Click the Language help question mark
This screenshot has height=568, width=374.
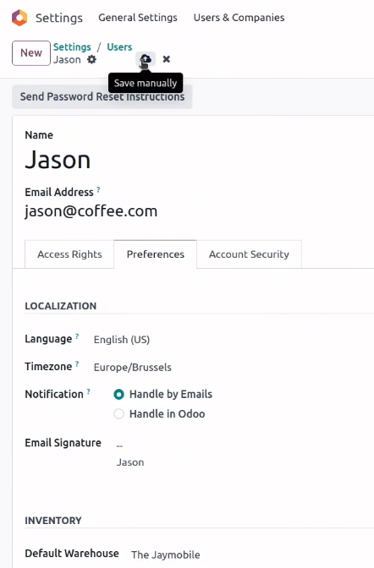tap(77, 336)
